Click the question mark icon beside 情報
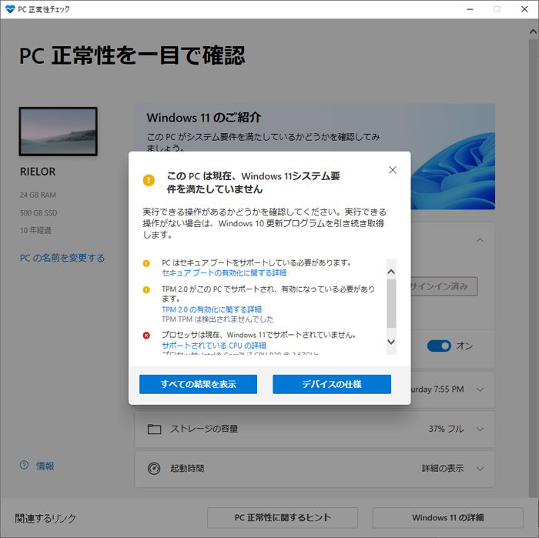This screenshot has height=538, width=539. (25, 466)
